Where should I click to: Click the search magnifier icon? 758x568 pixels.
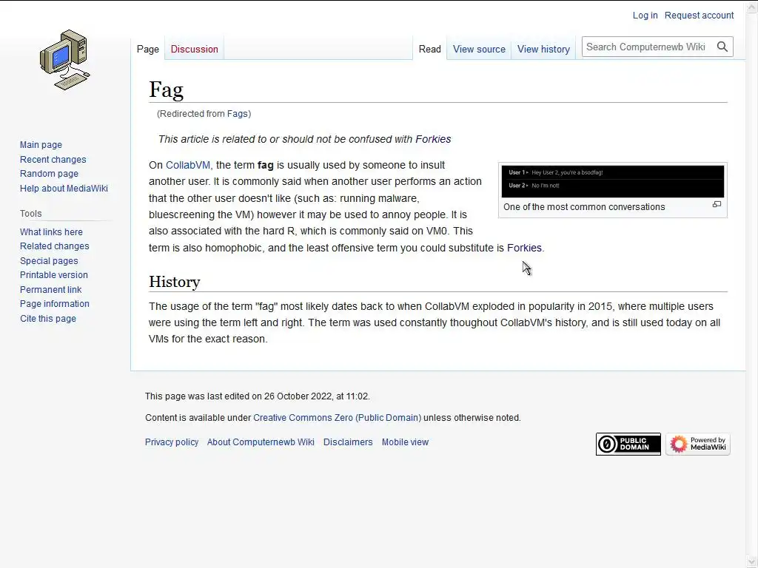point(722,47)
